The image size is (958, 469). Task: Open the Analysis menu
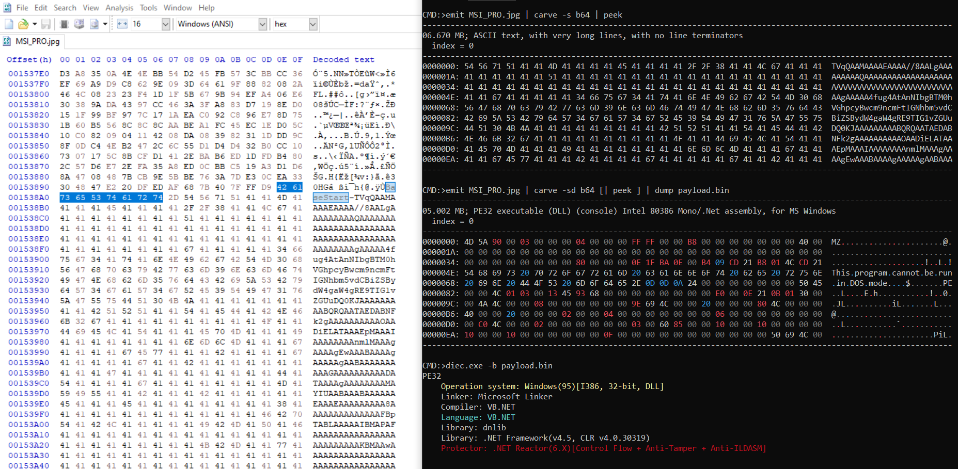pyautogui.click(x=119, y=8)
